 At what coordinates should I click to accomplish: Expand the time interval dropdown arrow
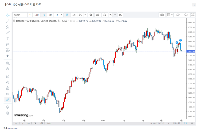(62, 15)
